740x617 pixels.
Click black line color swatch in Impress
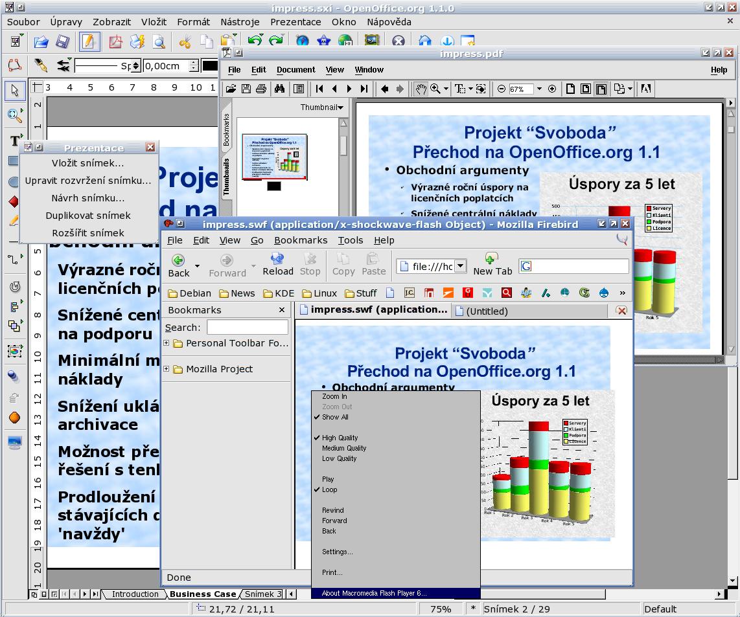click(x=209, y=65)
